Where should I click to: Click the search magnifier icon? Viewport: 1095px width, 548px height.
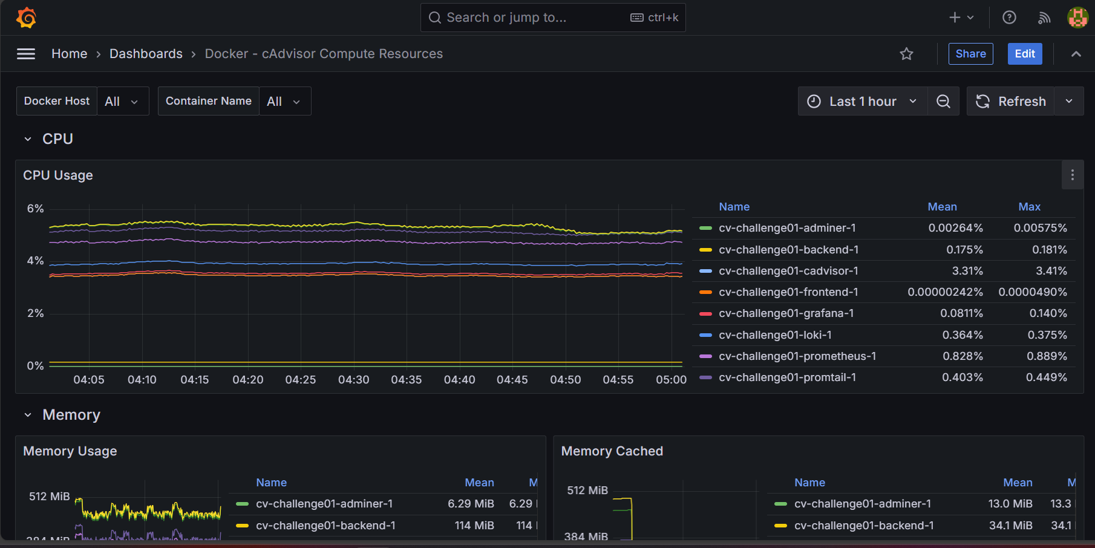[x=434, y=18]
